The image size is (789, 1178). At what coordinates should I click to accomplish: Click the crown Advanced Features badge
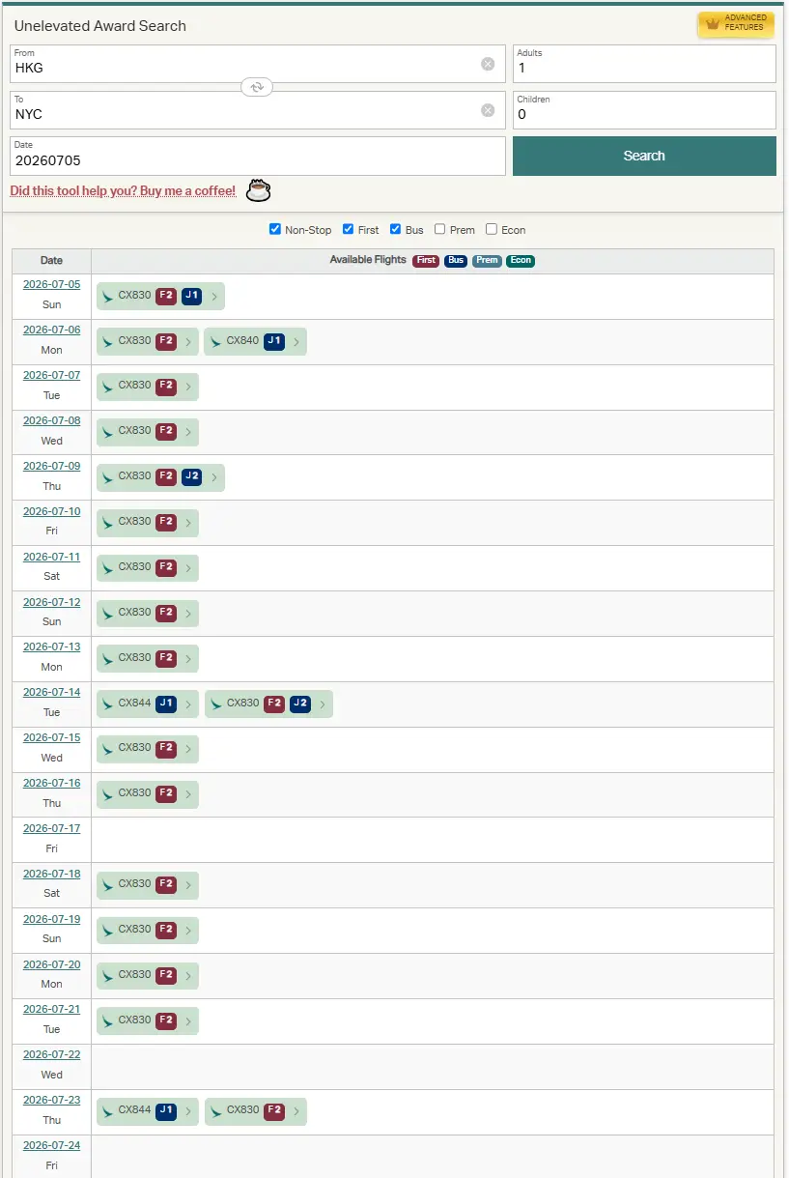(736, 23)
